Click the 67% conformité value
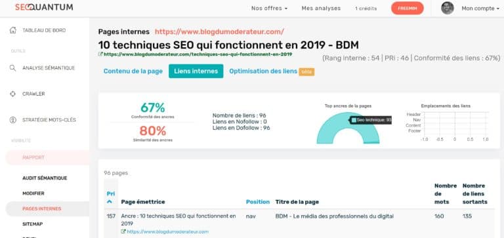Viewport: 504px width, 238px height. tap(153, 108)
